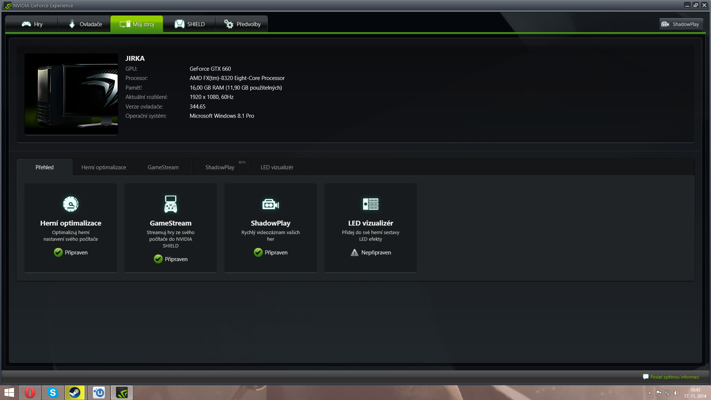Open Opera from the taskbar
Screen dimensions: 711x400
click(x=30, y=393)
